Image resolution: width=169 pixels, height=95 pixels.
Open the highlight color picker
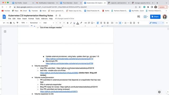pos(81,23)
